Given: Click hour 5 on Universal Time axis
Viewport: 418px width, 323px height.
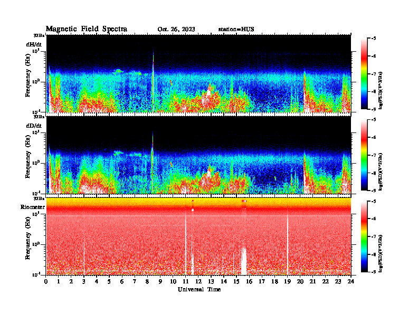Looking at the screenshot, I should 109,282.
